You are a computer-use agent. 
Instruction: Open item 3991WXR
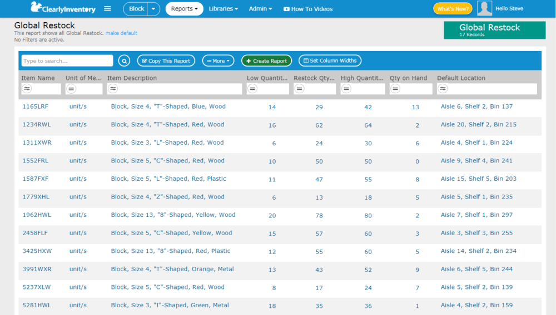point(37,269)
